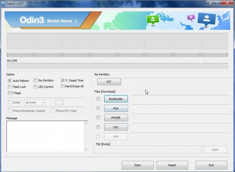The height and width of the screenshot is (172, 235).
Task: Click the Reset button
Action: point(172,165)
